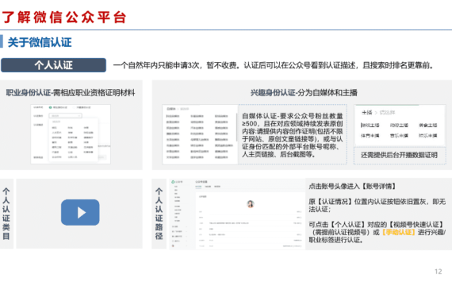This screenshot has width=452, height=286.
Task: Click the 还需提供后台开播数据证明 note box
Action: (400, 155)
